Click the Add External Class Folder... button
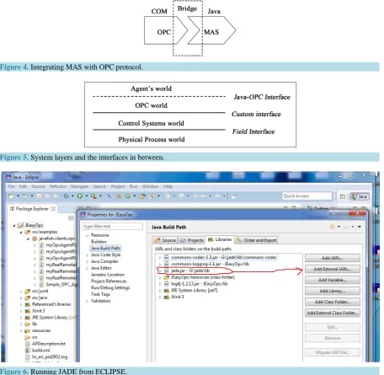The height and width of the screenshot is (375, 384). coord(333,313)
